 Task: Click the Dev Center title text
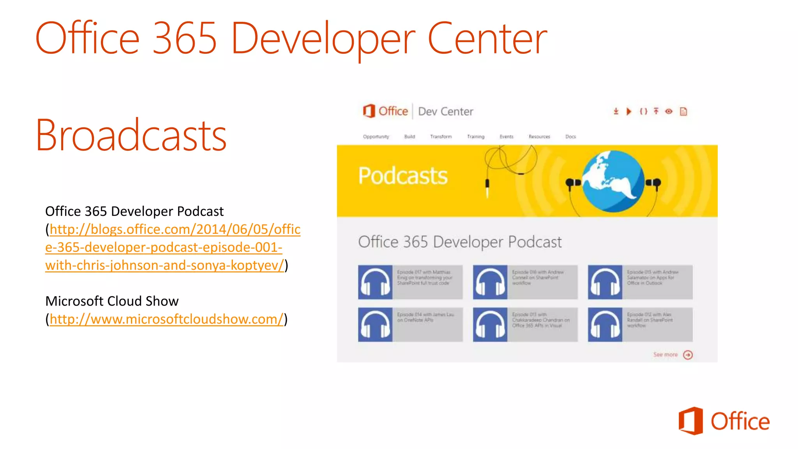[x=446, y=111]
